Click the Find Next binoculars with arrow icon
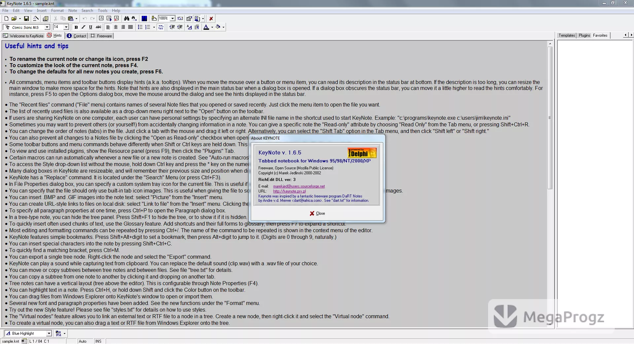 click(x=134, y=19)
